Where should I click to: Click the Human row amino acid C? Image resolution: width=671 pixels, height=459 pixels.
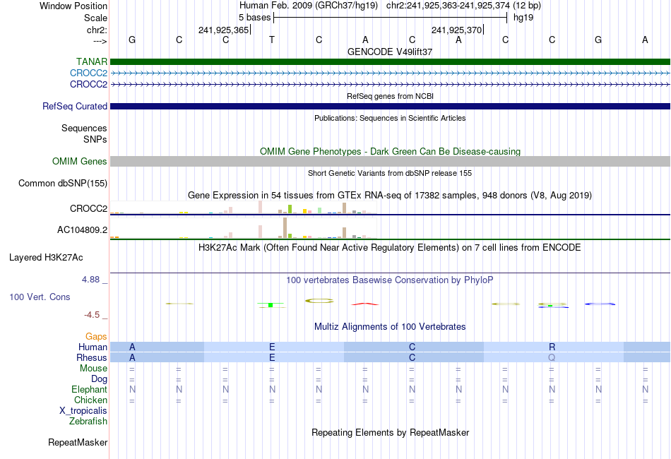pos(412,347)
